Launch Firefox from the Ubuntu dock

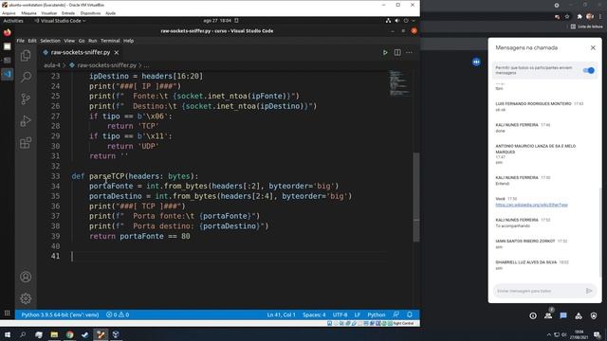coord(8,33)
